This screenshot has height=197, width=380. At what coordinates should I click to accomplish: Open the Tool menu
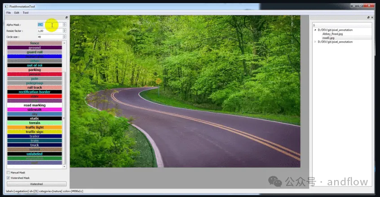[x=26, y=13]
